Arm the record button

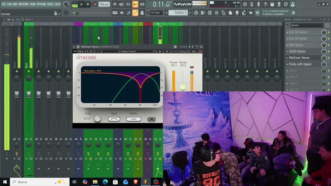tap(95, 4)
